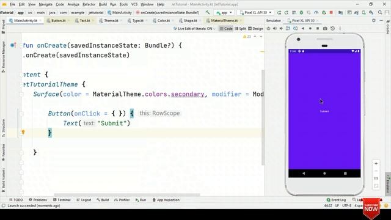
Task: Open the Profiler tool window
Action: 122,200
